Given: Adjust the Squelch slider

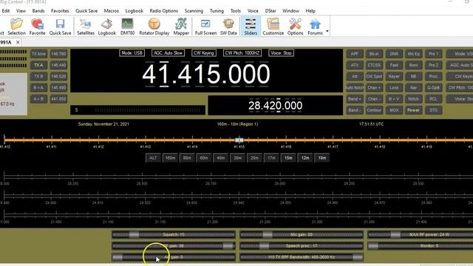Looking at the screenshot, I should coord(174,235).
